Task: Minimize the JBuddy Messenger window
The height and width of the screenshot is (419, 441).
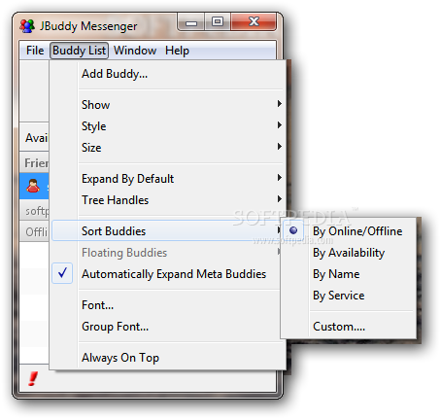Action: tap(191, 22)
